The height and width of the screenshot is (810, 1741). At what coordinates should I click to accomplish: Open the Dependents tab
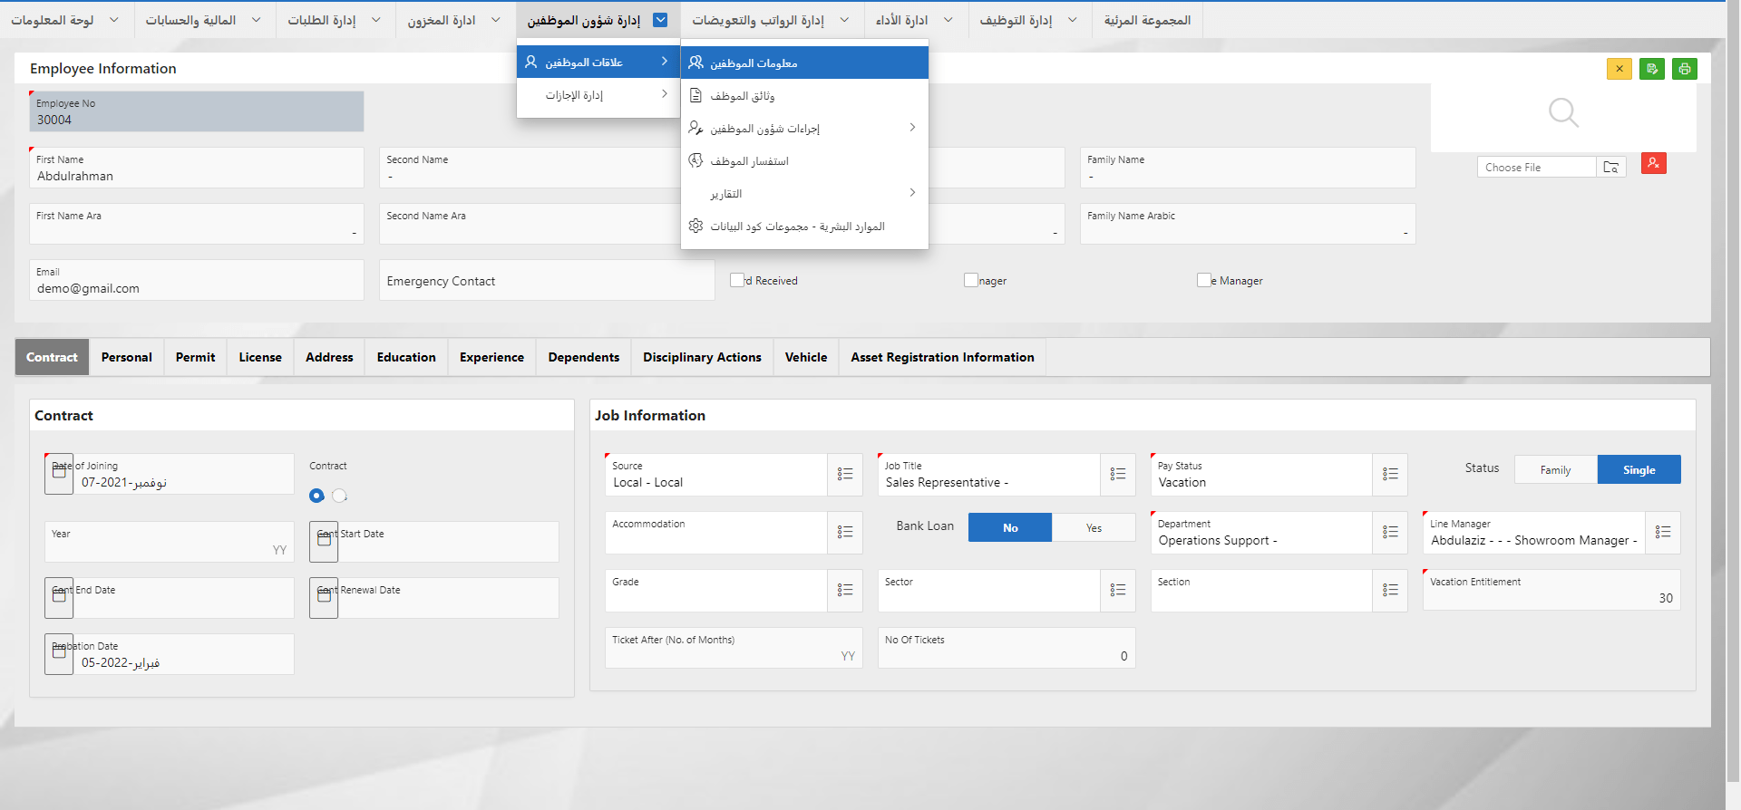point(583,358)
